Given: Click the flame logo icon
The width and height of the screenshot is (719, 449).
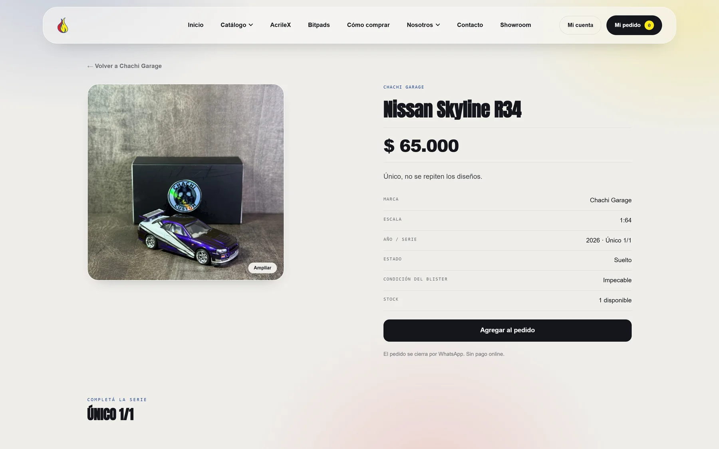Looking at the screenshot, I should click(x=63, y=25).
